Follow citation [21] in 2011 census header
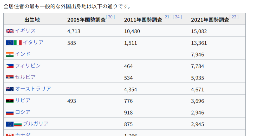The width and height of the screenshot is (254, 136). click(167, 17)
